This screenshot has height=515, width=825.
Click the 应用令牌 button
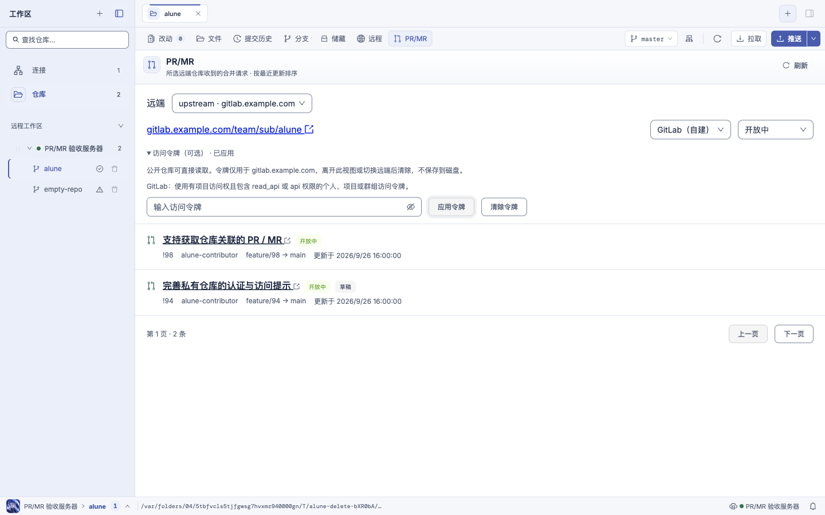451,207
